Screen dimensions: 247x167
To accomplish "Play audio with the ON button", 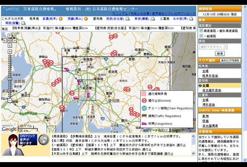I will point(44,139).
